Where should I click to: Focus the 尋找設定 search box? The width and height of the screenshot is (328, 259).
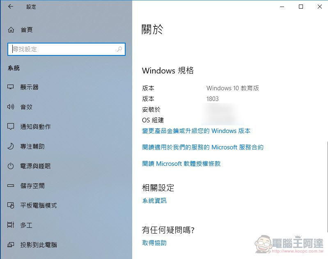pos(67,49)
